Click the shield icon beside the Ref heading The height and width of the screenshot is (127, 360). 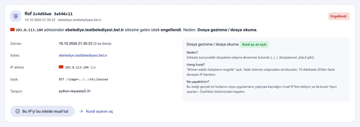(x=16, y=16)
